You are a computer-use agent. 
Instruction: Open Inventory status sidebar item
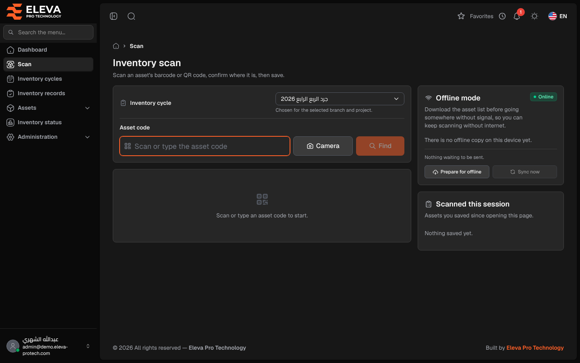(48, 122)
